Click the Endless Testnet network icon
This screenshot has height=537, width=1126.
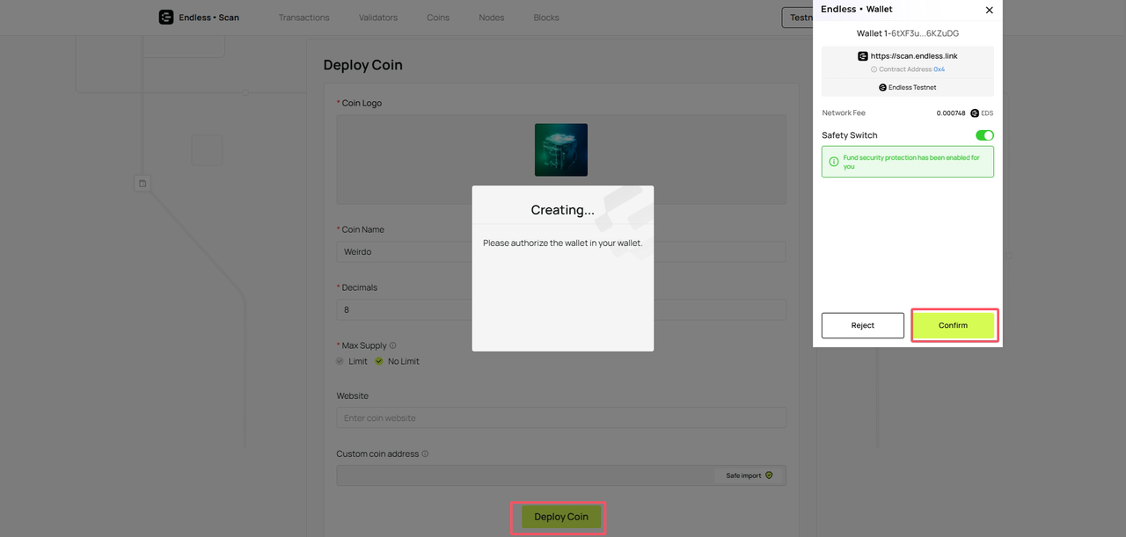[x=882, y=88]
